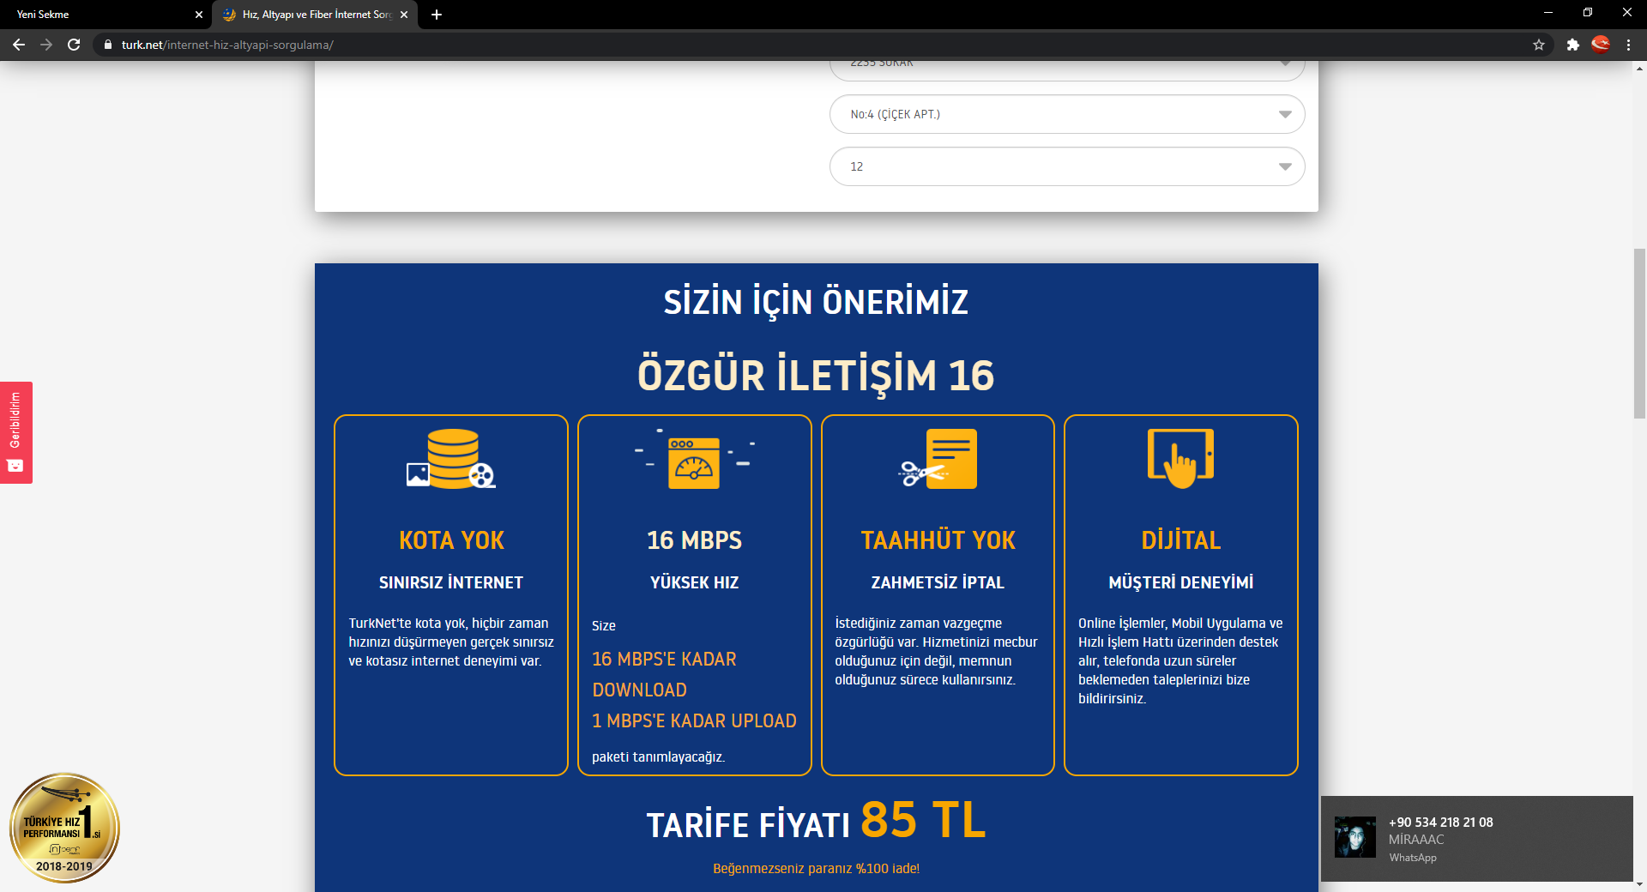Click the TARİFE FİYATI label
The width and height of the screenshot is (1647, 892).
point(748,826)
